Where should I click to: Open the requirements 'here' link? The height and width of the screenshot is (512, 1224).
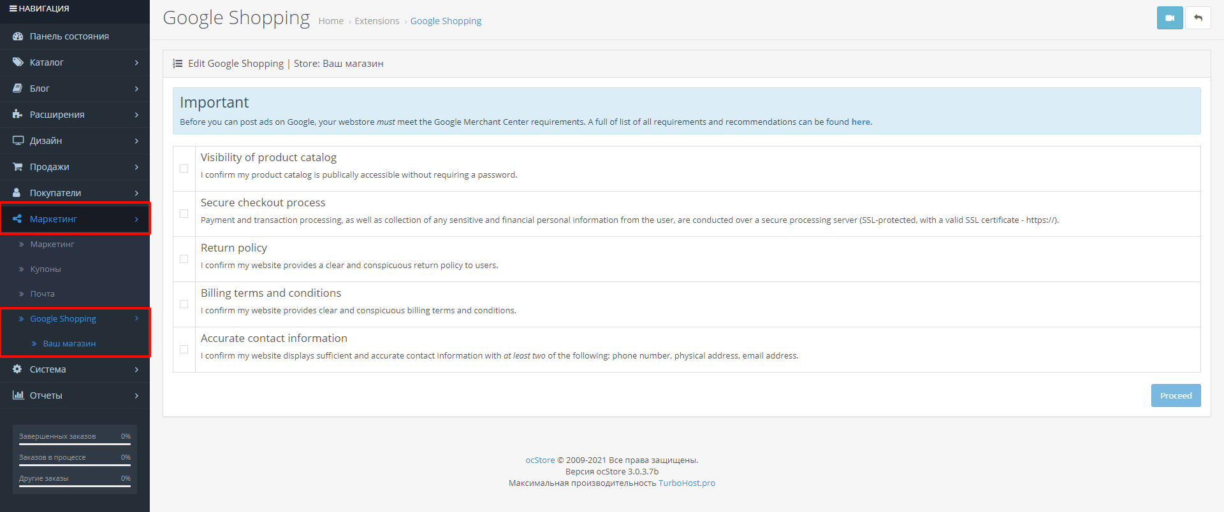point(861,122)
